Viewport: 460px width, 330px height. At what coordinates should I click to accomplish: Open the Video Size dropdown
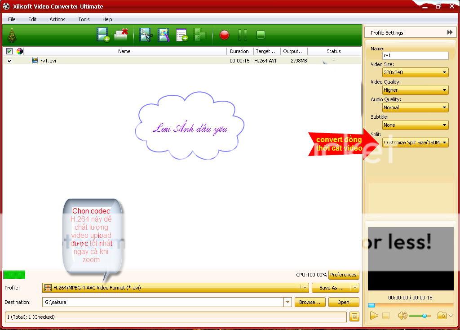[x=415, y=72]
